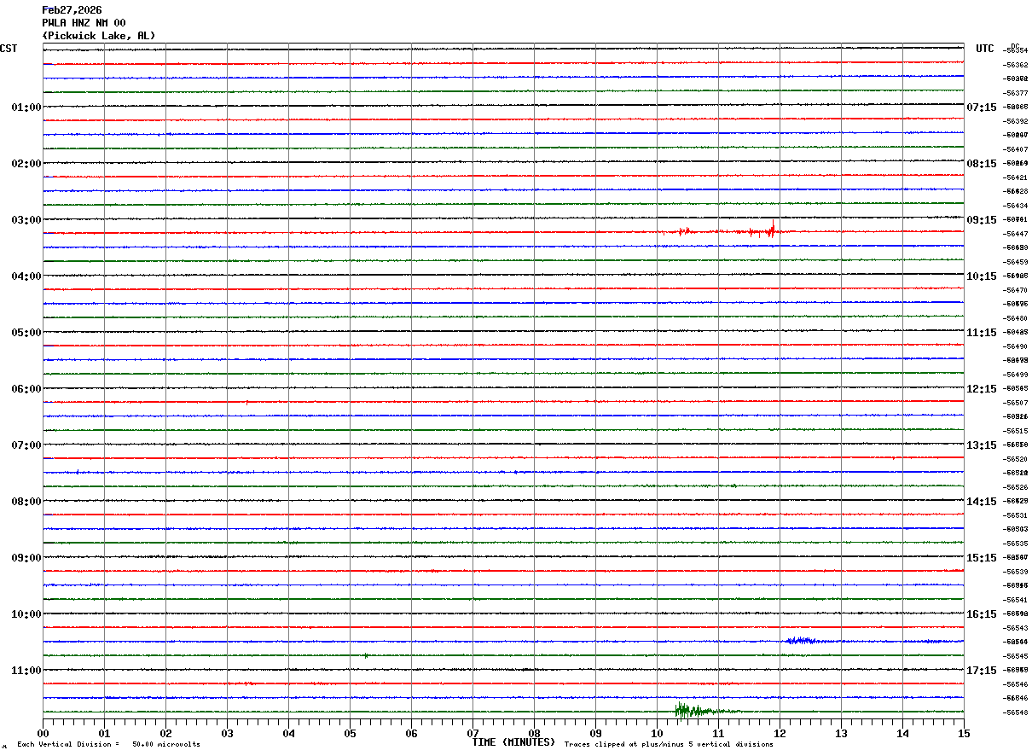Select the 07 minute axis tick label

(473, 733)
